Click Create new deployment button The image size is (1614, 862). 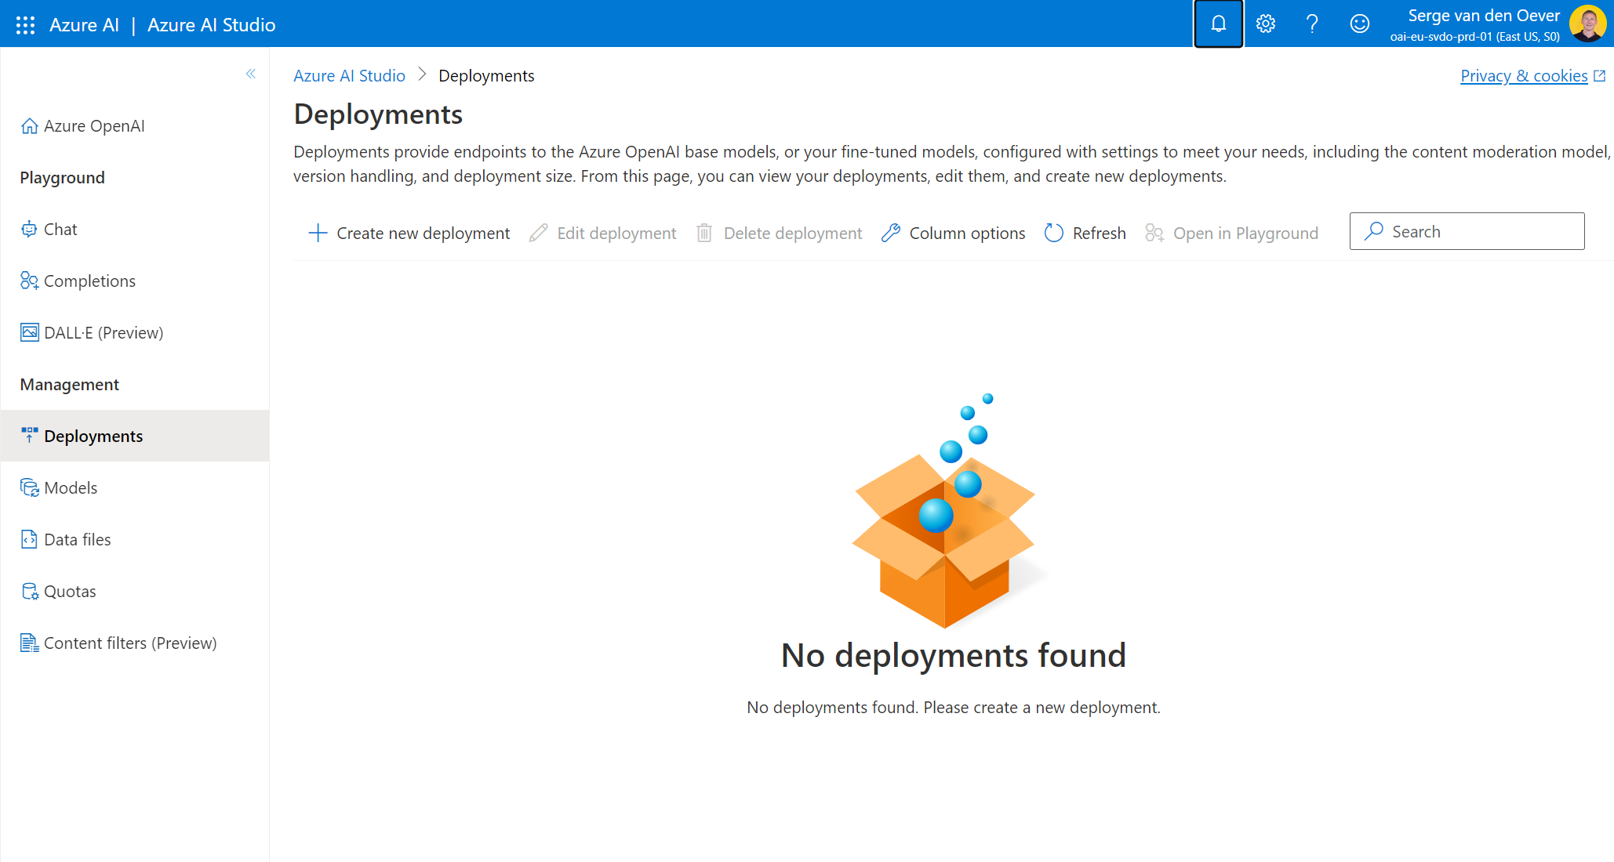(409, 231)
